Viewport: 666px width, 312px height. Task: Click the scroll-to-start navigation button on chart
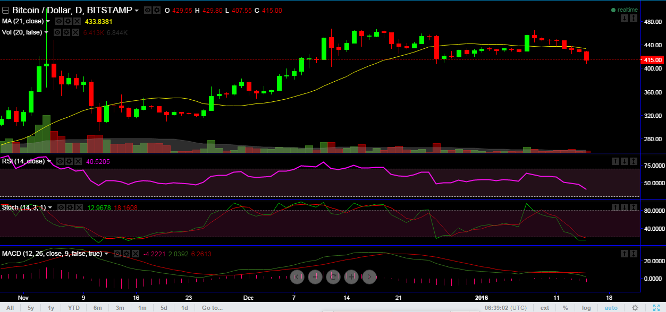point(298,276)
